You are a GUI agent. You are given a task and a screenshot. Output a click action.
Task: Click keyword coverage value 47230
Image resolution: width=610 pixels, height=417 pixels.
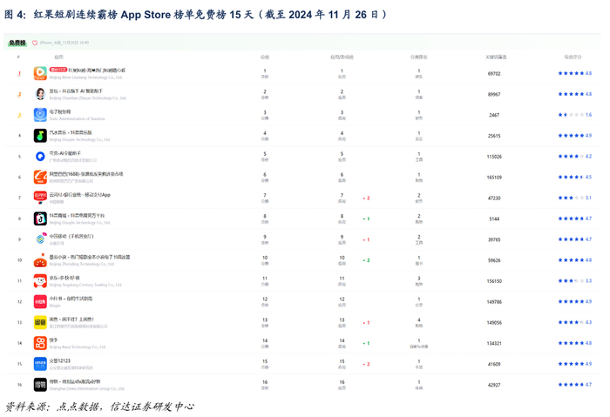(494, 198)
